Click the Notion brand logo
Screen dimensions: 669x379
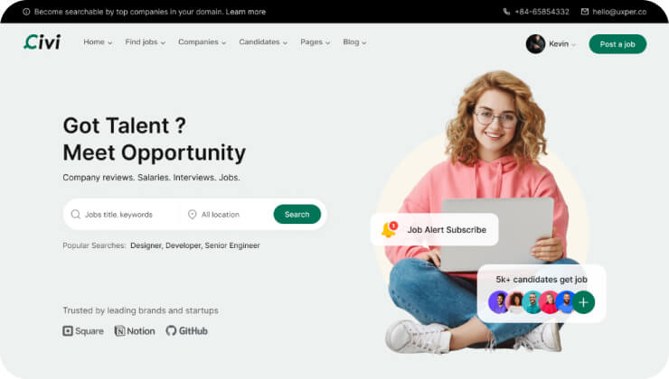click(x=134, y=331)
